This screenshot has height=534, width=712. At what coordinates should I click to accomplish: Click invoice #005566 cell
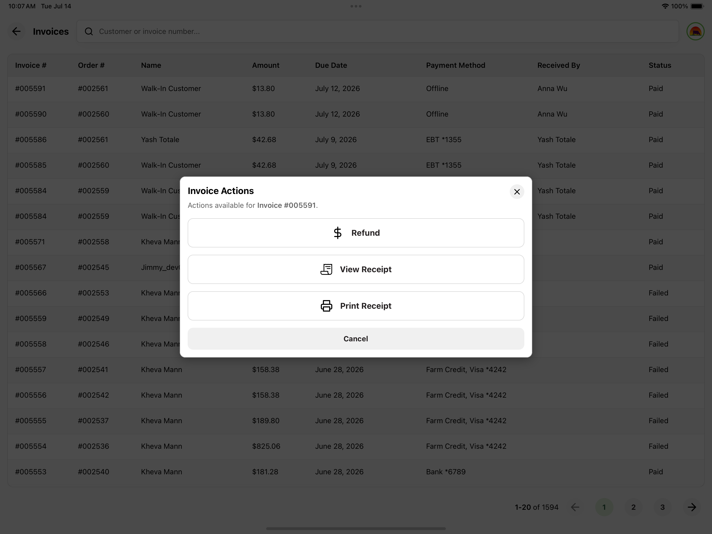30,293
